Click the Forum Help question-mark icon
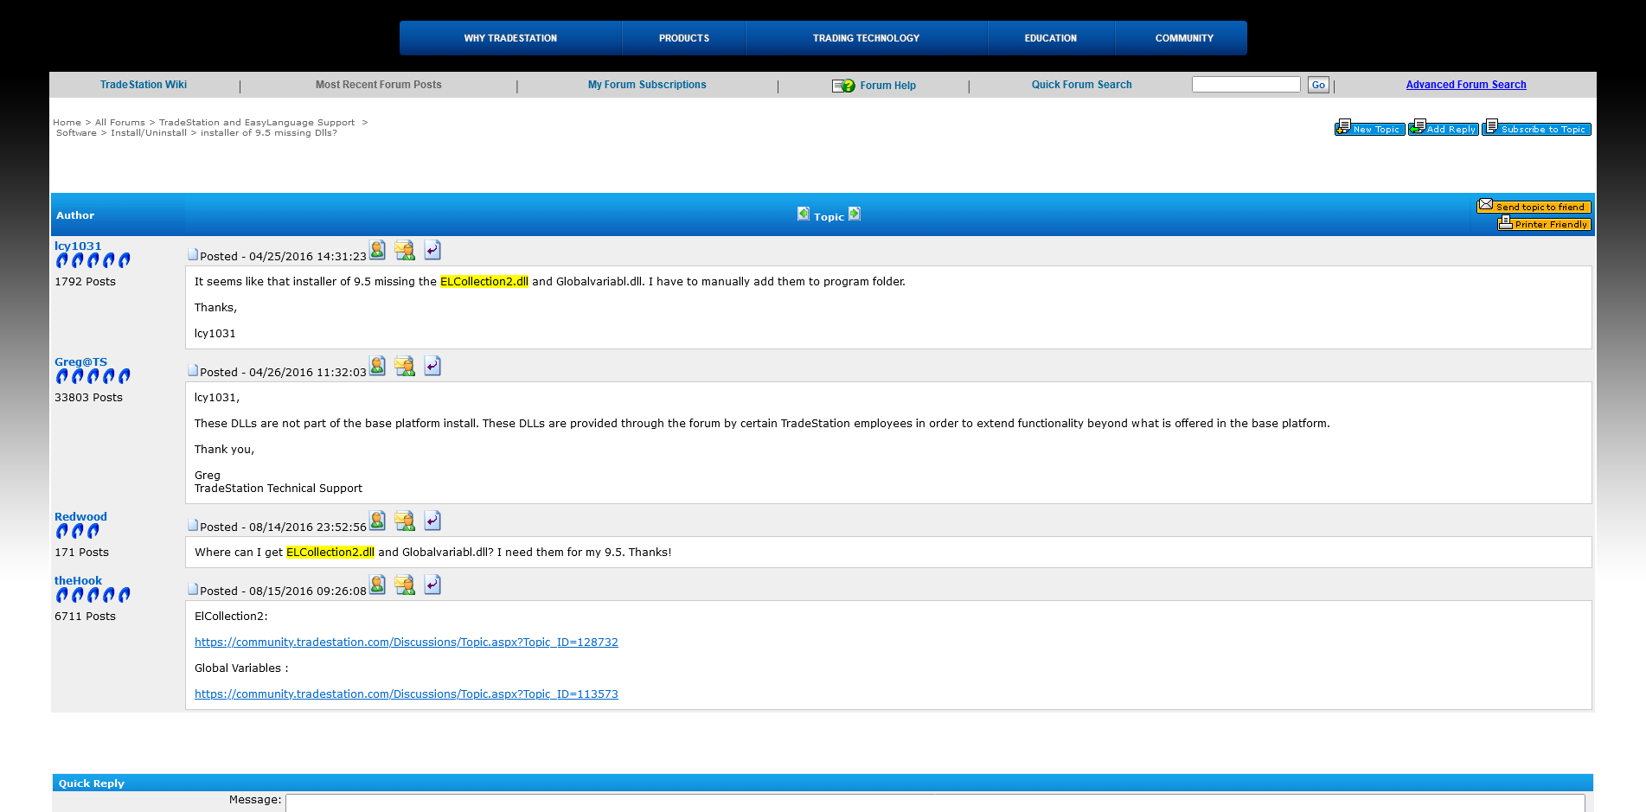The height and width of the screenshot is (812, 1646). coord(843,86)
